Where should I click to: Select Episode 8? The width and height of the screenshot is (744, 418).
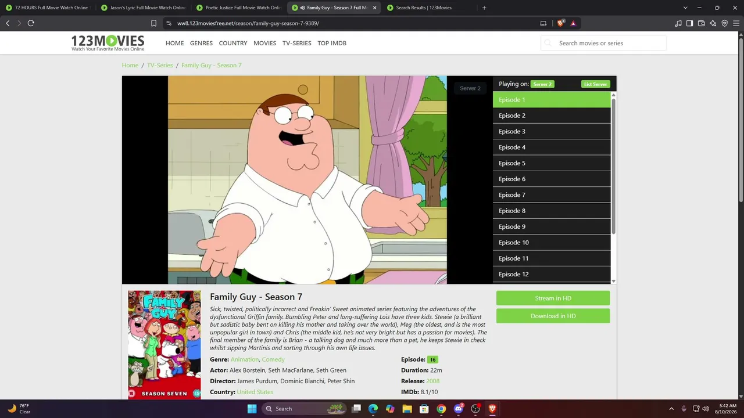[x=552, y=211]
